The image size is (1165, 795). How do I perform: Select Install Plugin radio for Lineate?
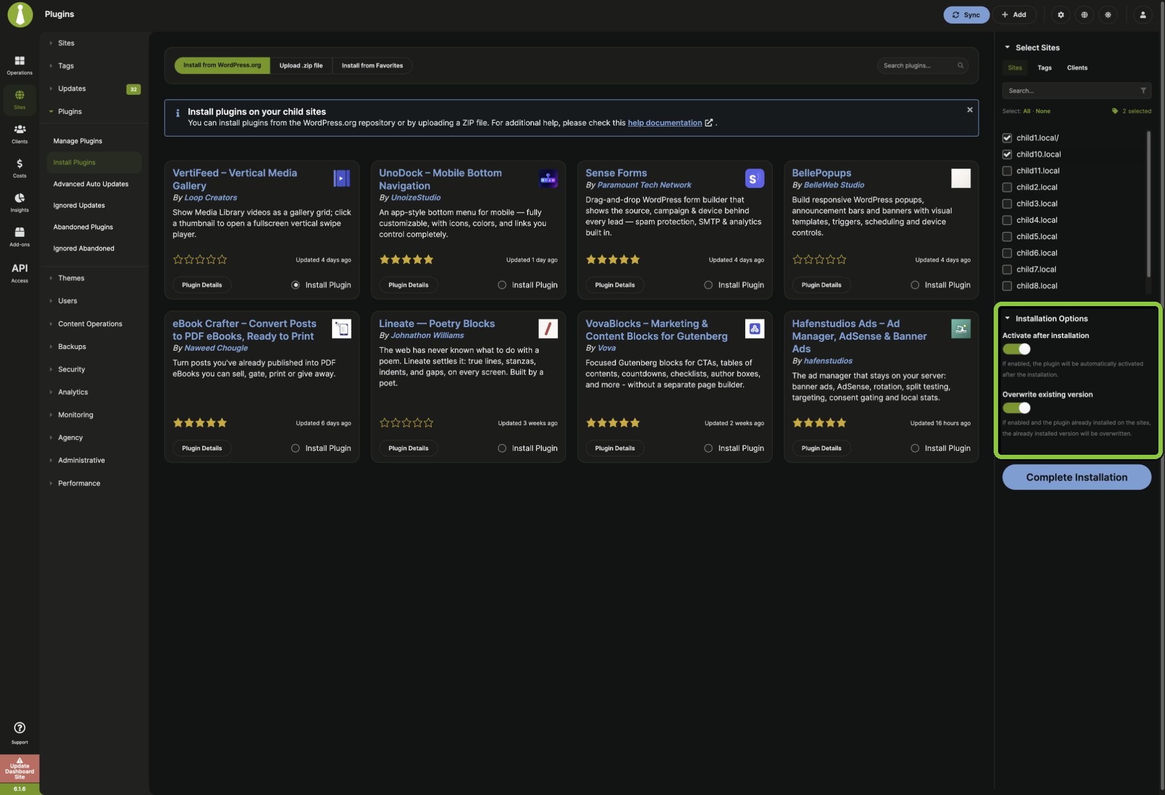coord(502,448)
